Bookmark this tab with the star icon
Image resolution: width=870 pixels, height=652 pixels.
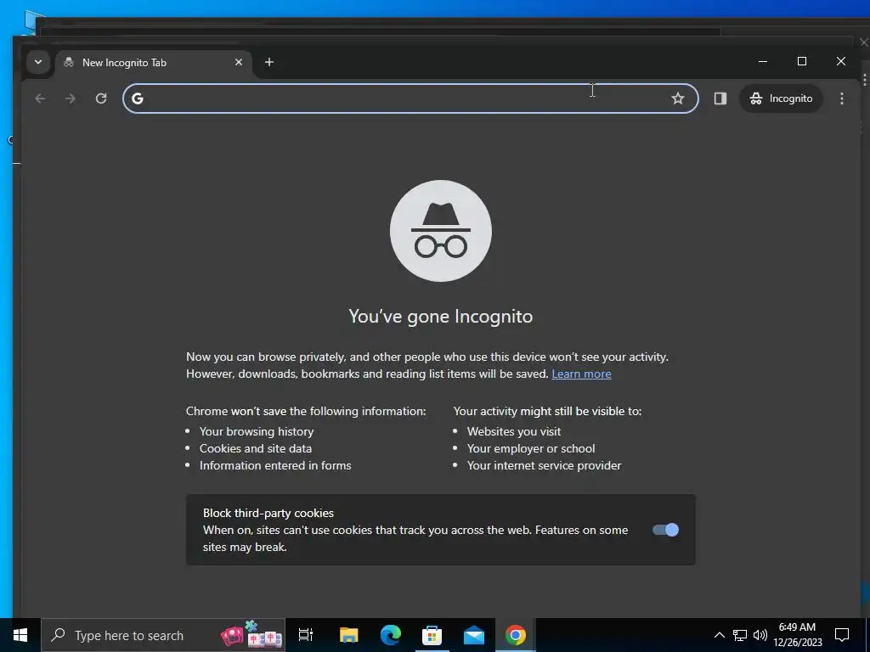click(x=677, y=98)
